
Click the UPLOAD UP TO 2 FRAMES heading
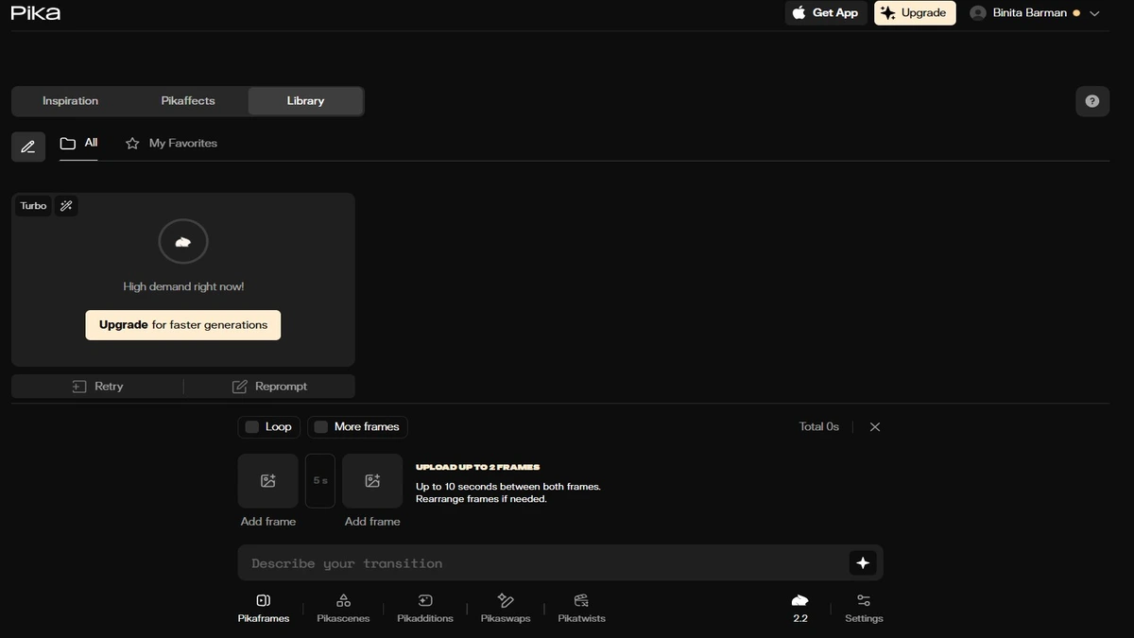pos(477,467)
